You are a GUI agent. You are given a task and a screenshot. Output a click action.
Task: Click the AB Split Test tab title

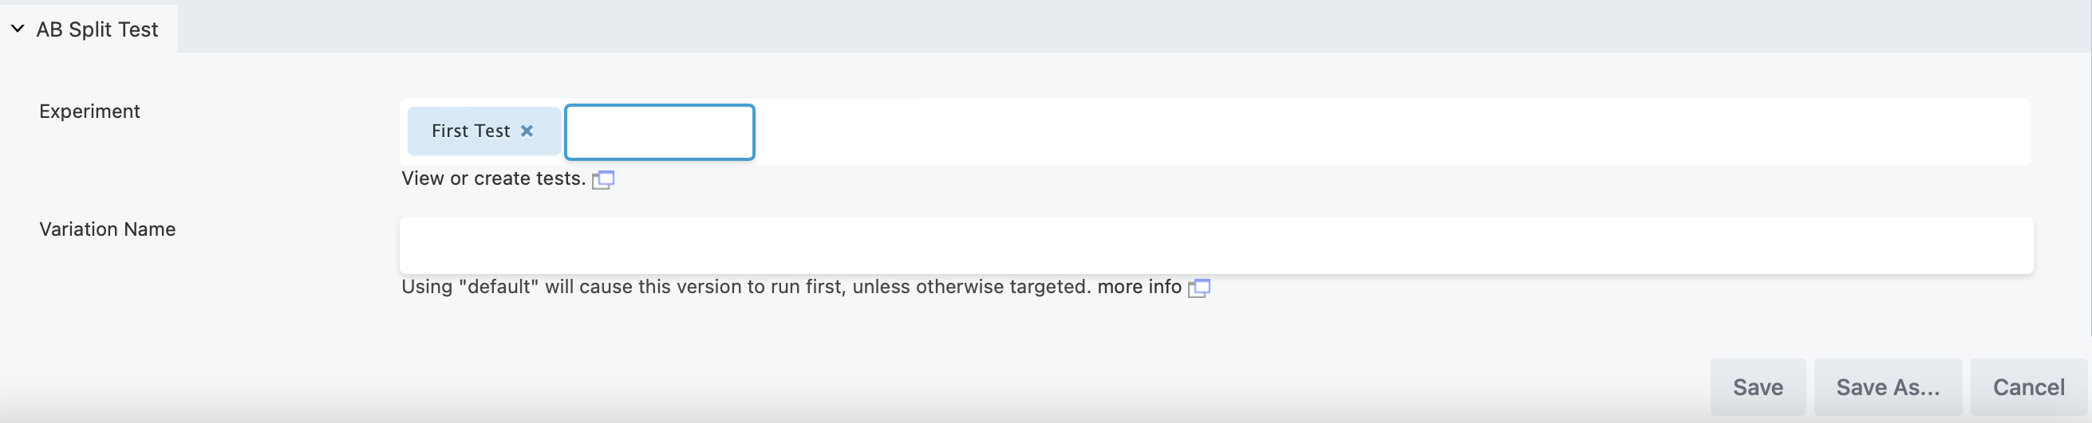[97, 29]
